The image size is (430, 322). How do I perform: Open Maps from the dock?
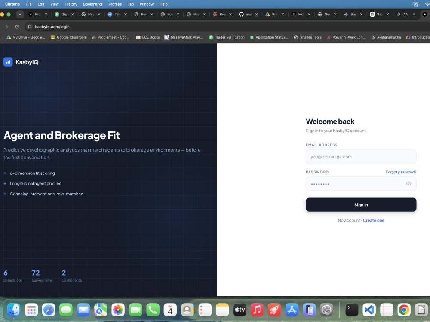[101, 310]
